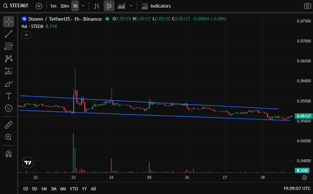Select the 1h timeframe button
Viewport: 313px width, 194px height.
click(x=75, y=6)
